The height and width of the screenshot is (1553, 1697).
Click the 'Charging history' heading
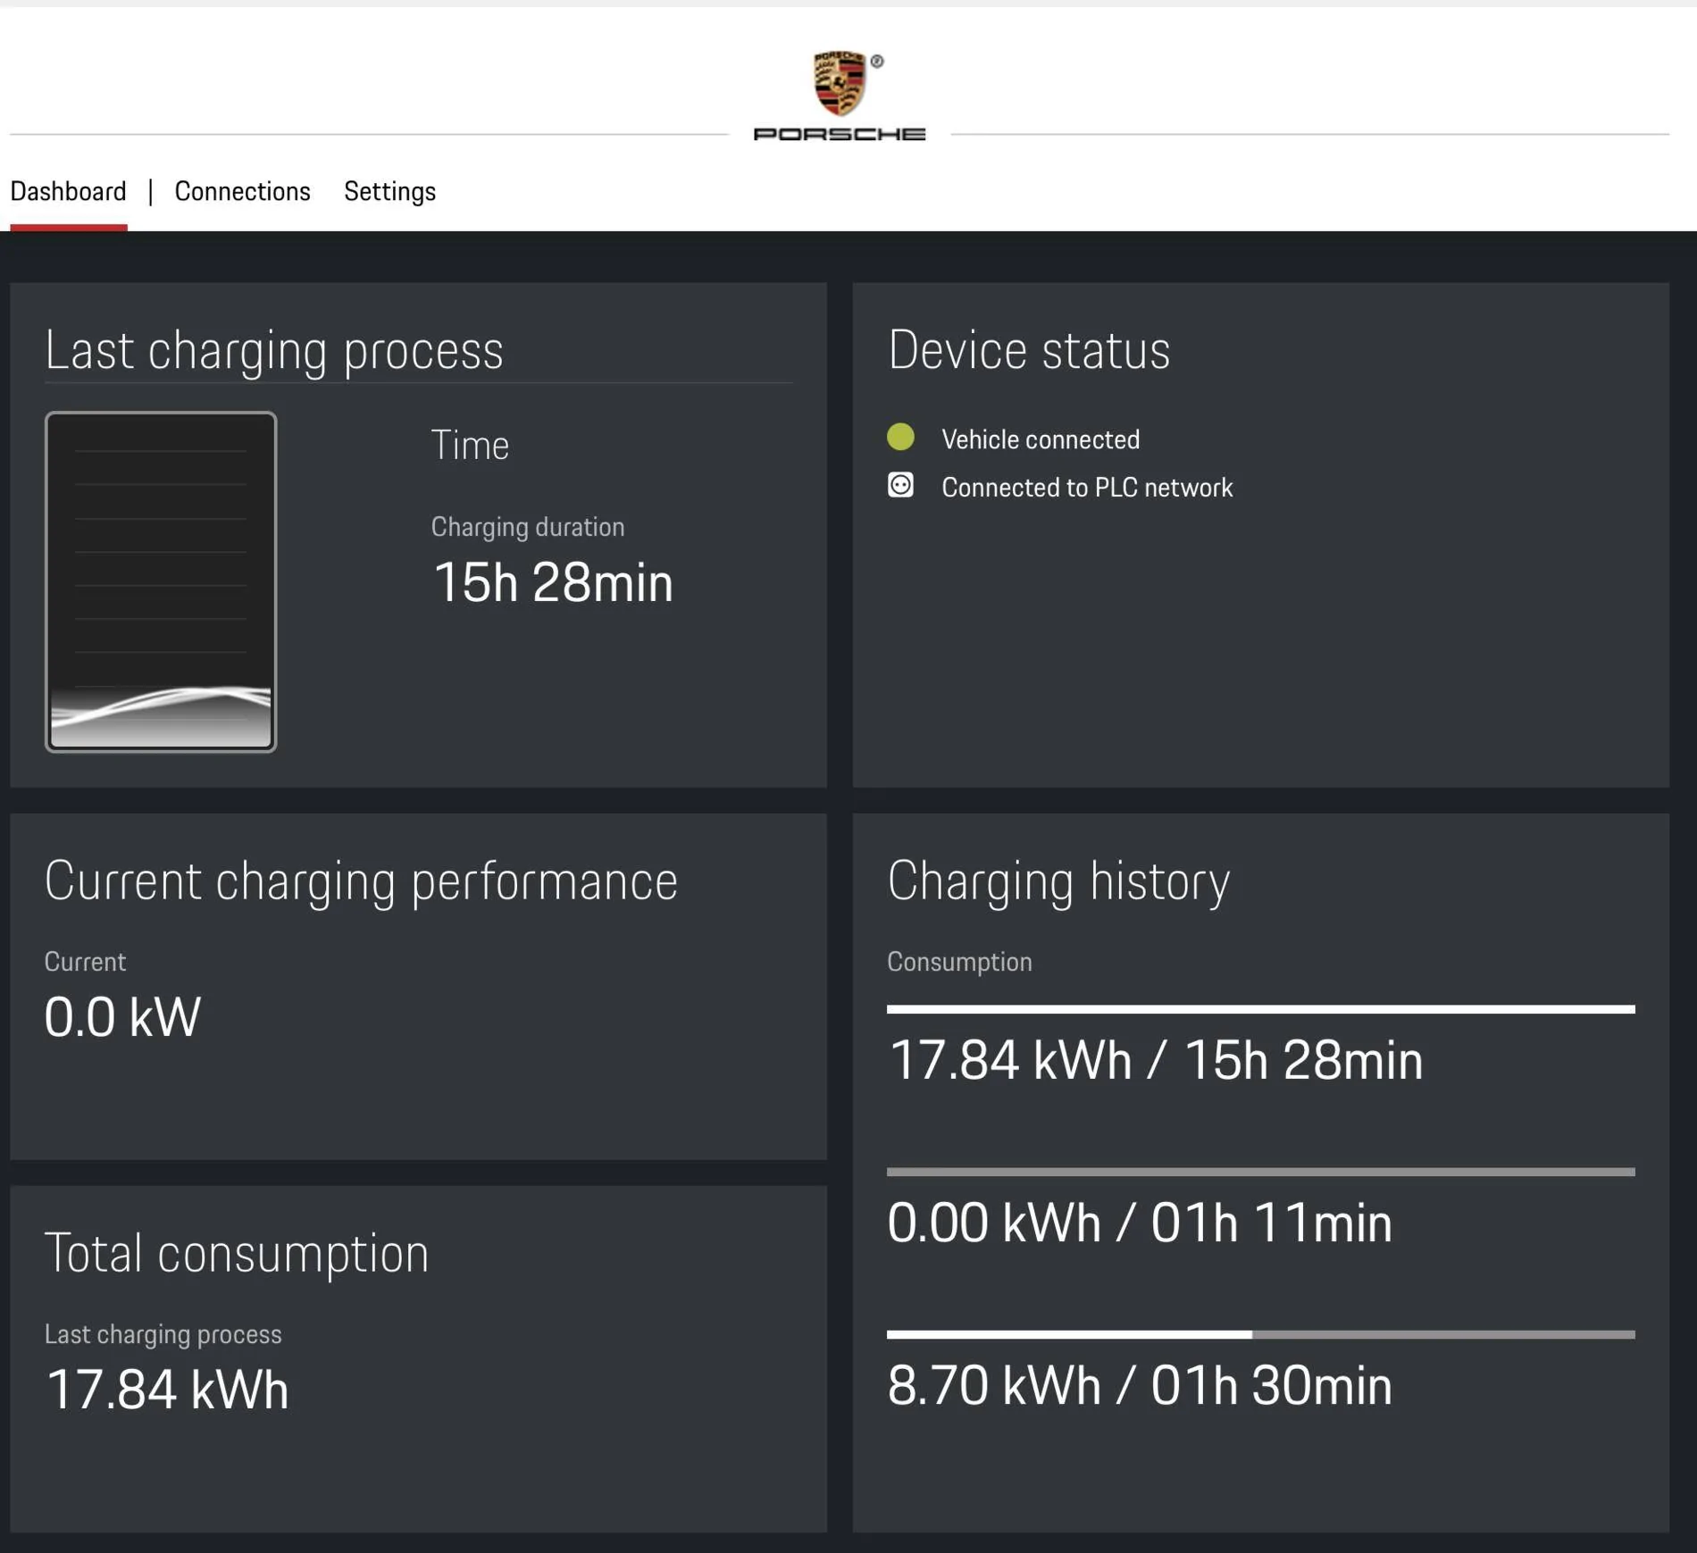pos(1058,881)
